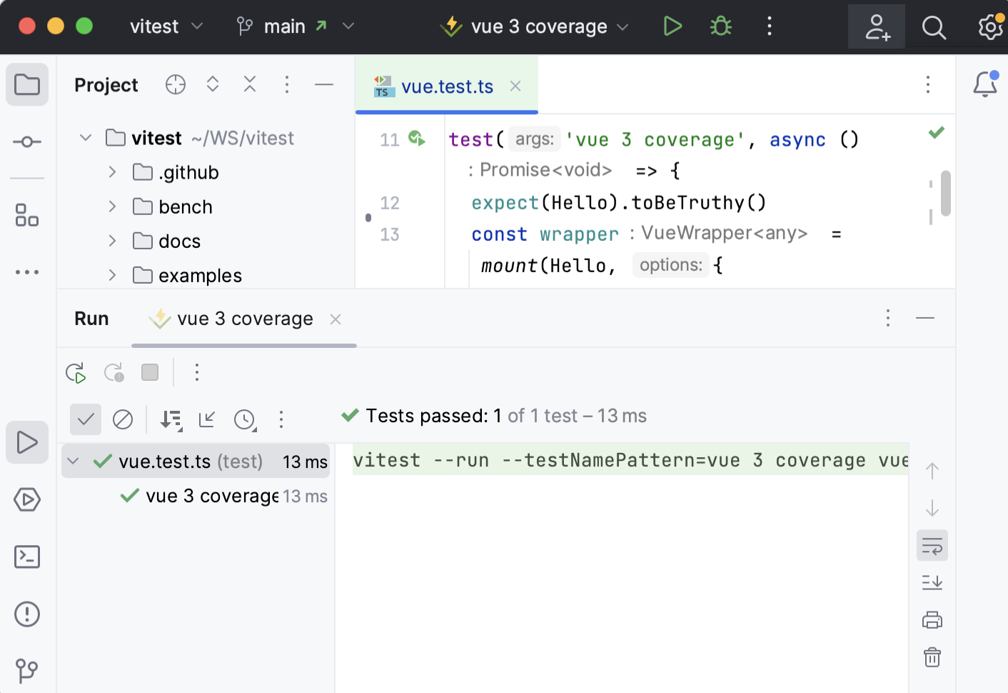Click the vitest command line in console

pos(630,460)
